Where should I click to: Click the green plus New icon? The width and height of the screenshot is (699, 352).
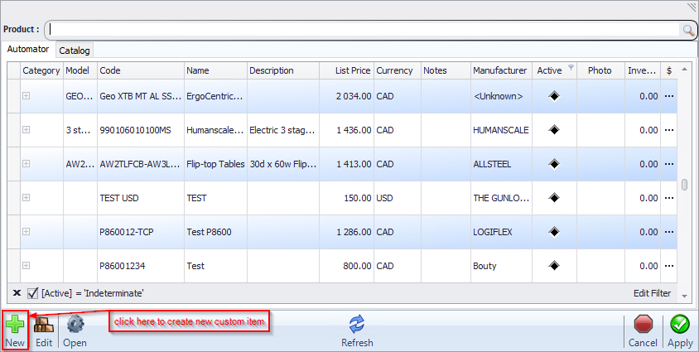click(15, 324)
